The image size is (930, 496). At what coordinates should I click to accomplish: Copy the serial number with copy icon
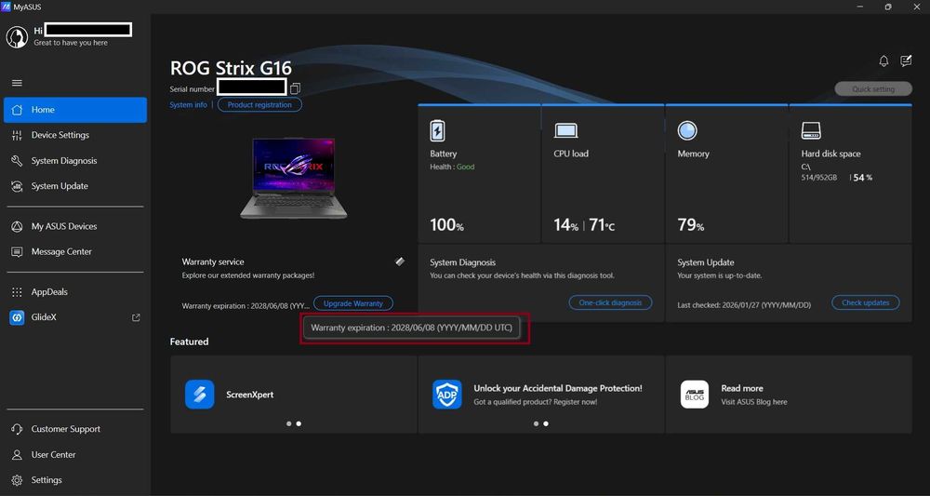(x=295, y=89)
